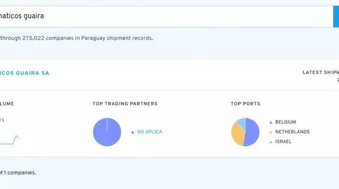Click the light blue slice of Top Ports pie
Image resolution: width=339 pixels, height=189 pixels.
tap(241, 123)
